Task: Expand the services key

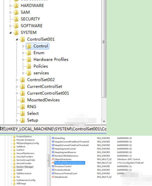Action: click(23, 73)
